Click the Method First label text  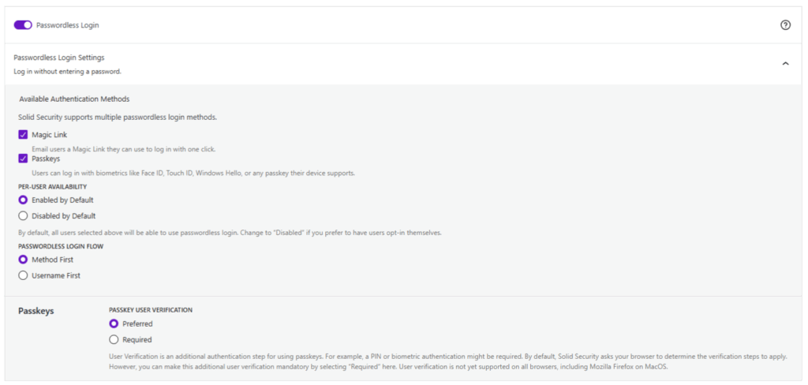click(x=53, y=260)
